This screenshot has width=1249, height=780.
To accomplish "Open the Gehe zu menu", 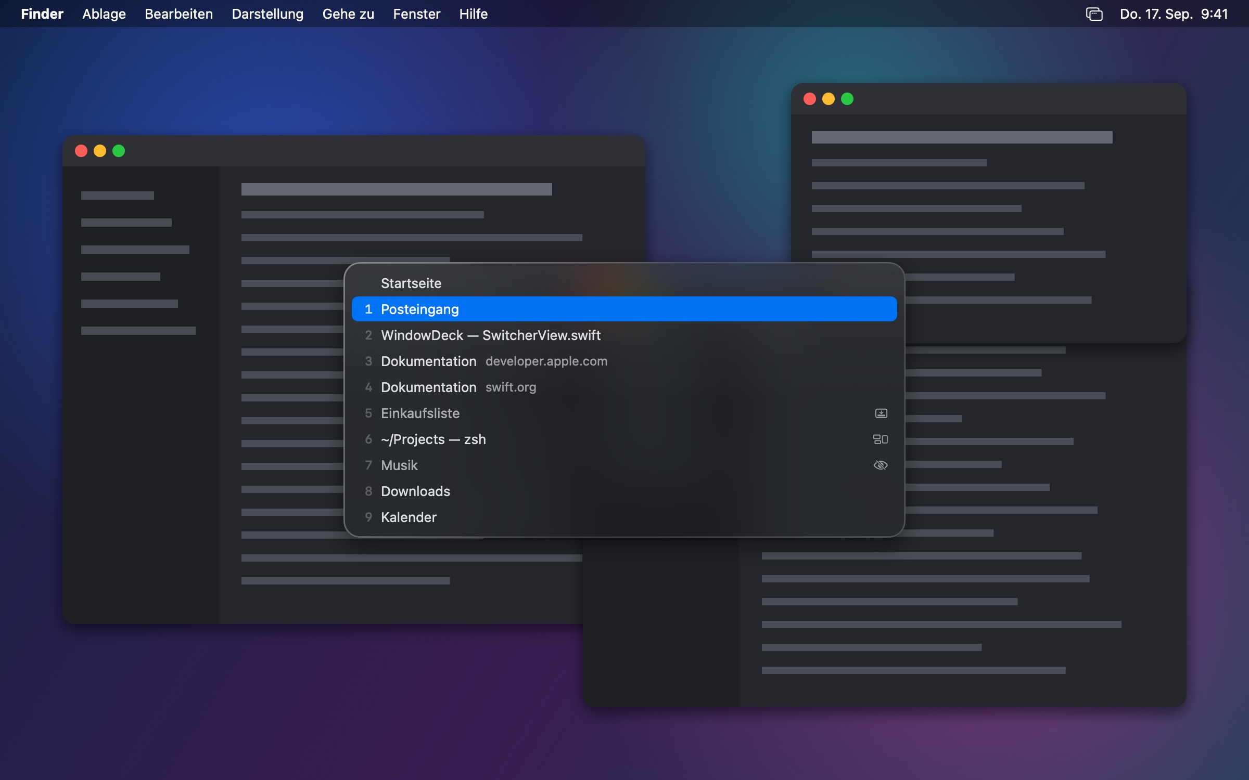I will pos(348,14).
